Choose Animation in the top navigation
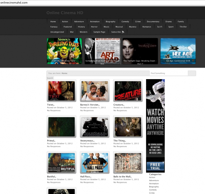 95,22
